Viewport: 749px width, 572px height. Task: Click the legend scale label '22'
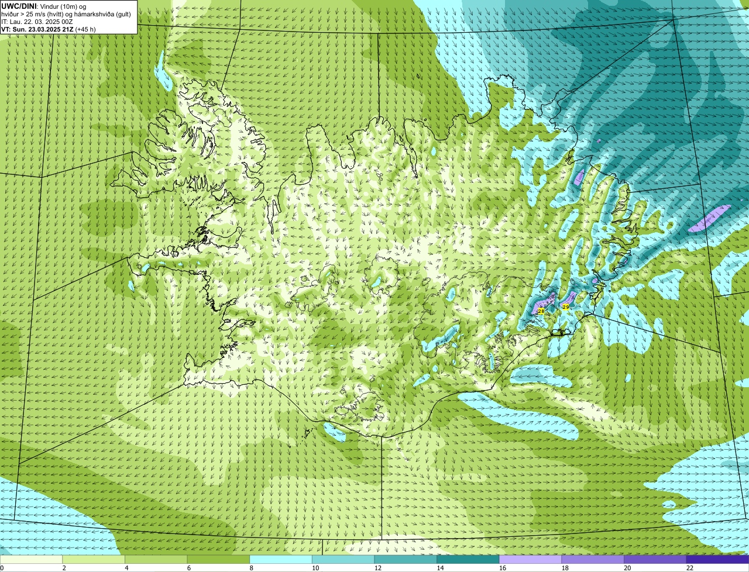[x=690, y=568]
